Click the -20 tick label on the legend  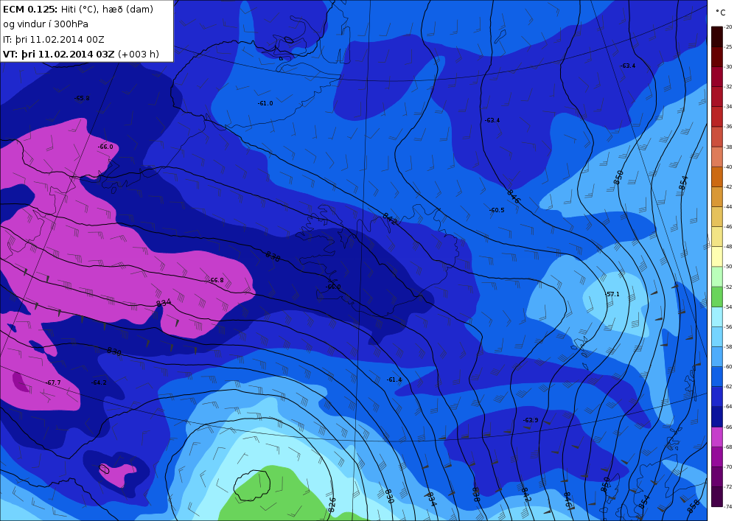pyautogui.click(x=729, y=27)
